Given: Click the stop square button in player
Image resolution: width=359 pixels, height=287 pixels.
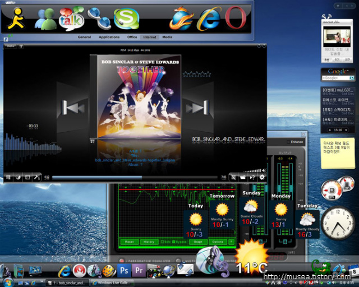Looking at the screenshot, I should (27, 177).
